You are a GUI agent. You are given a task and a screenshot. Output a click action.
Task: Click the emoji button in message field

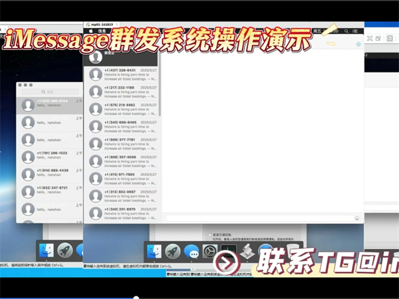tap(357, 217)
